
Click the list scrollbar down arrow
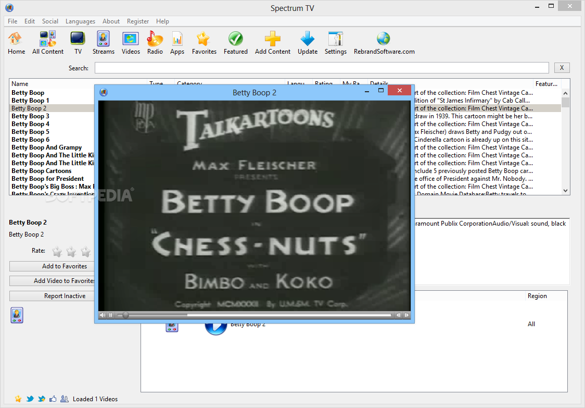click(x=565, y=191)
